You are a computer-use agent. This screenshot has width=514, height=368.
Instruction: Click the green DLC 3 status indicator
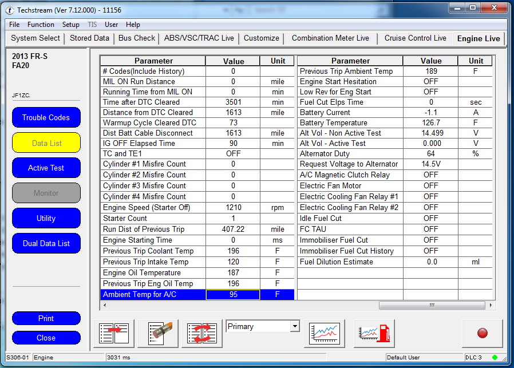tap(494, 358)
